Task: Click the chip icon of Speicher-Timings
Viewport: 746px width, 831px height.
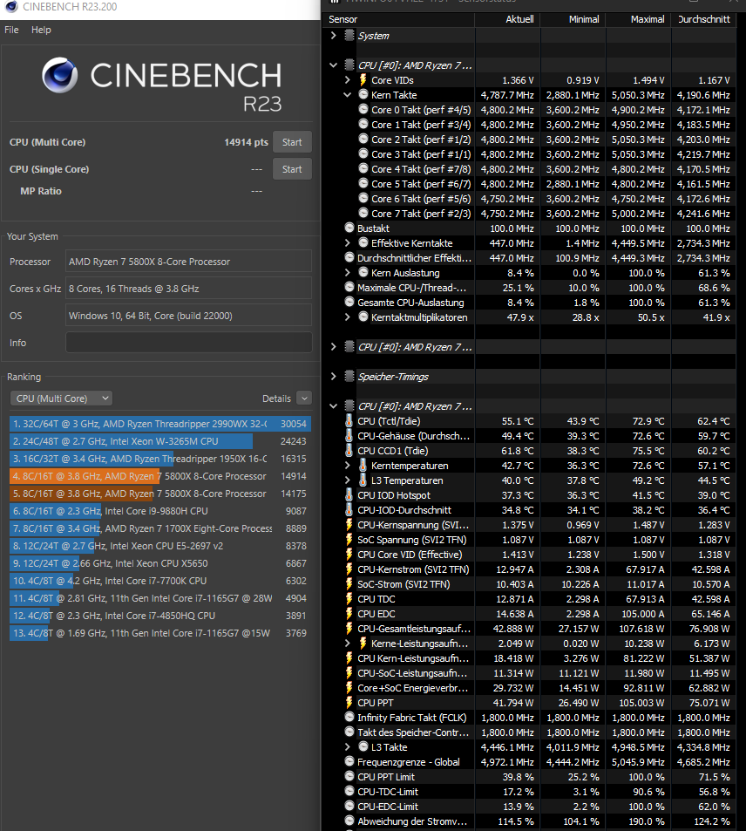Action: click(349, 377)
